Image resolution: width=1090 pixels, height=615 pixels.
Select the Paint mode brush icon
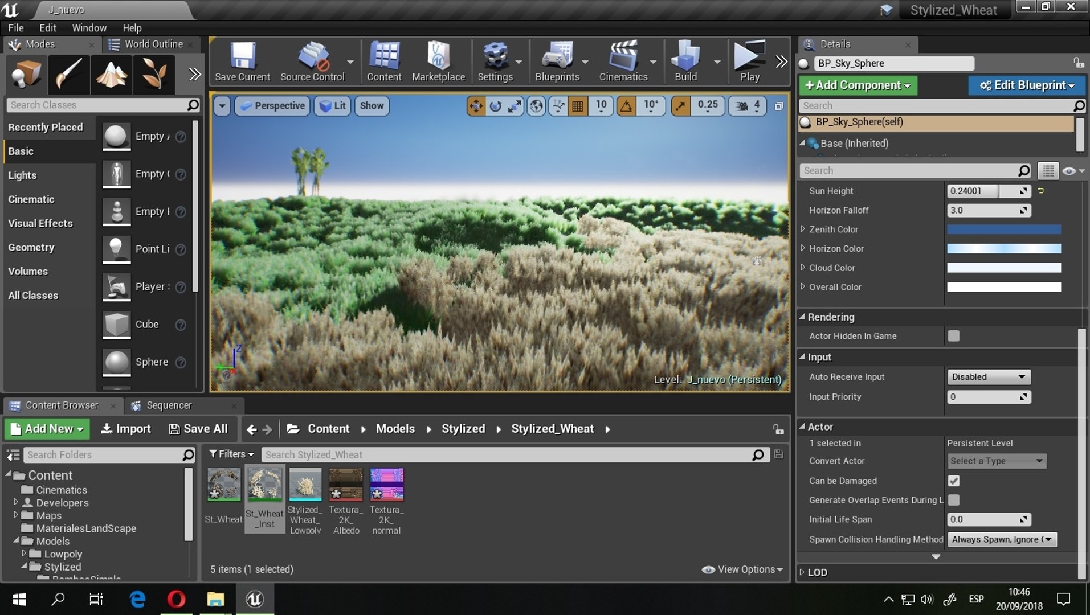point(69,74)
